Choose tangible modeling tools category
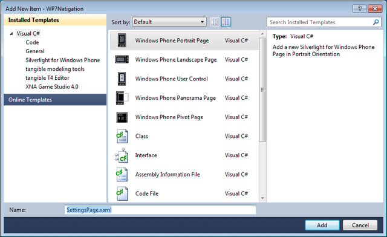 click(x=55, y=69)
